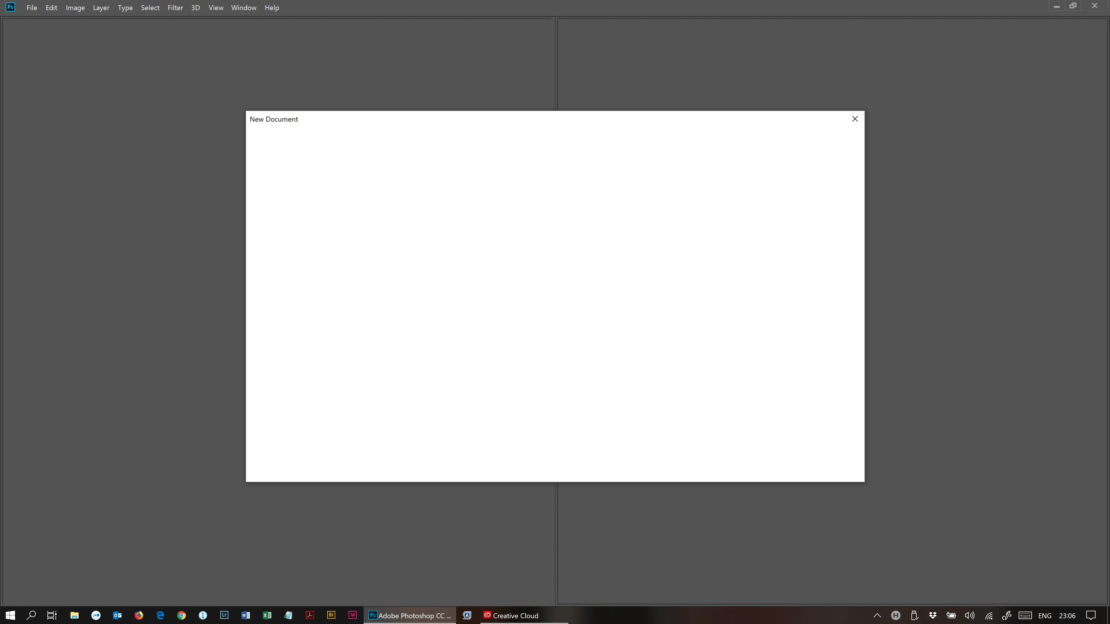Open the volume control in the tray
Screen dimensions: 1110x624
(x=970, y=615)
